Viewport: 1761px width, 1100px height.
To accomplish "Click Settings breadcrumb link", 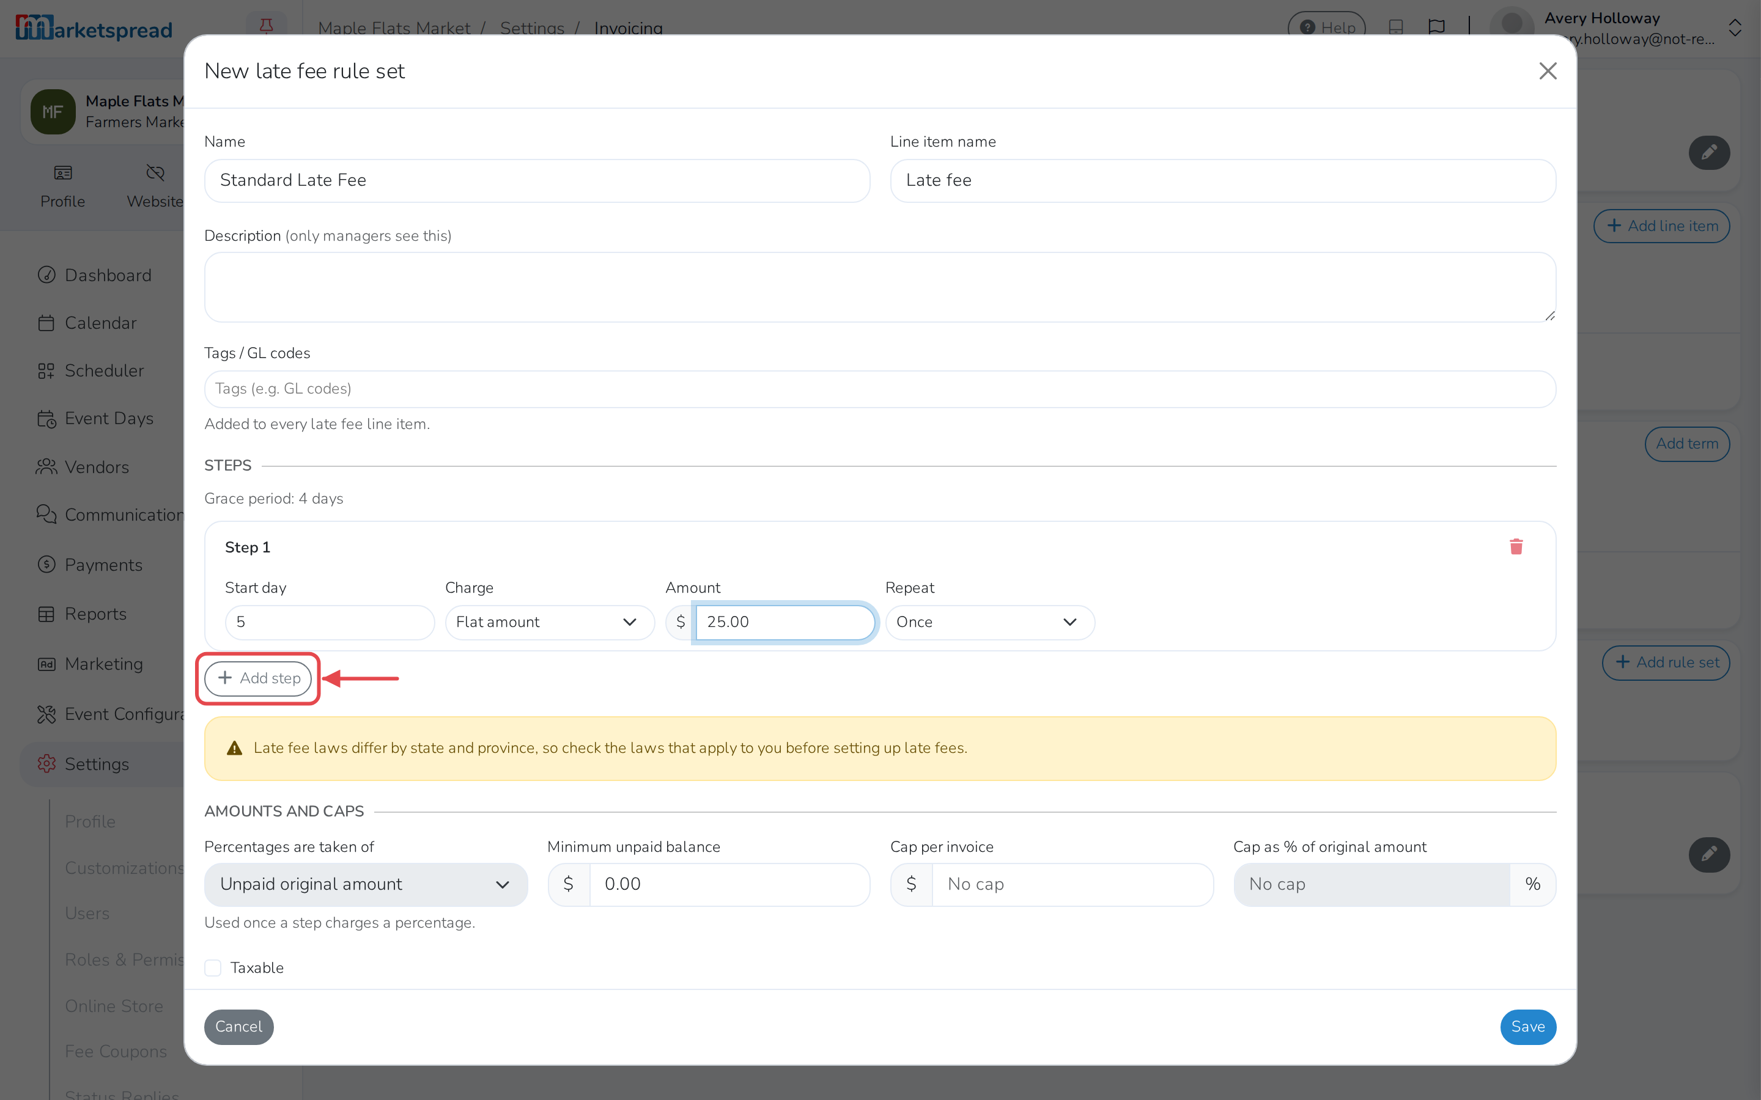I will pos(532,28).
